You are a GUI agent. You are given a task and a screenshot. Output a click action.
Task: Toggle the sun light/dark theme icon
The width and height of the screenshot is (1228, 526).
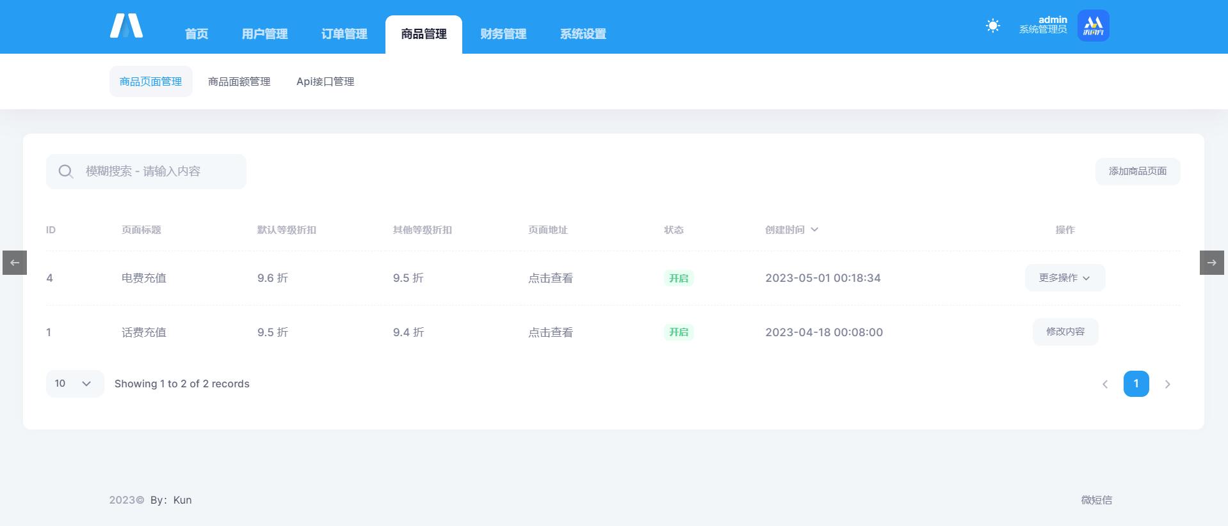click(x=992, y=26)
